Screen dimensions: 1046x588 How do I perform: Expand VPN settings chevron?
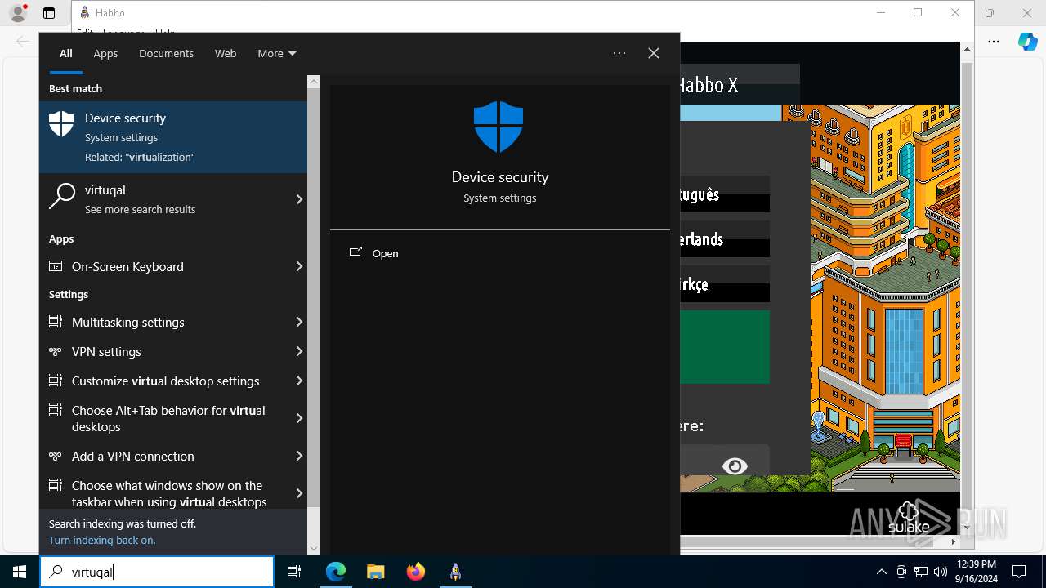tap(299, 351)
